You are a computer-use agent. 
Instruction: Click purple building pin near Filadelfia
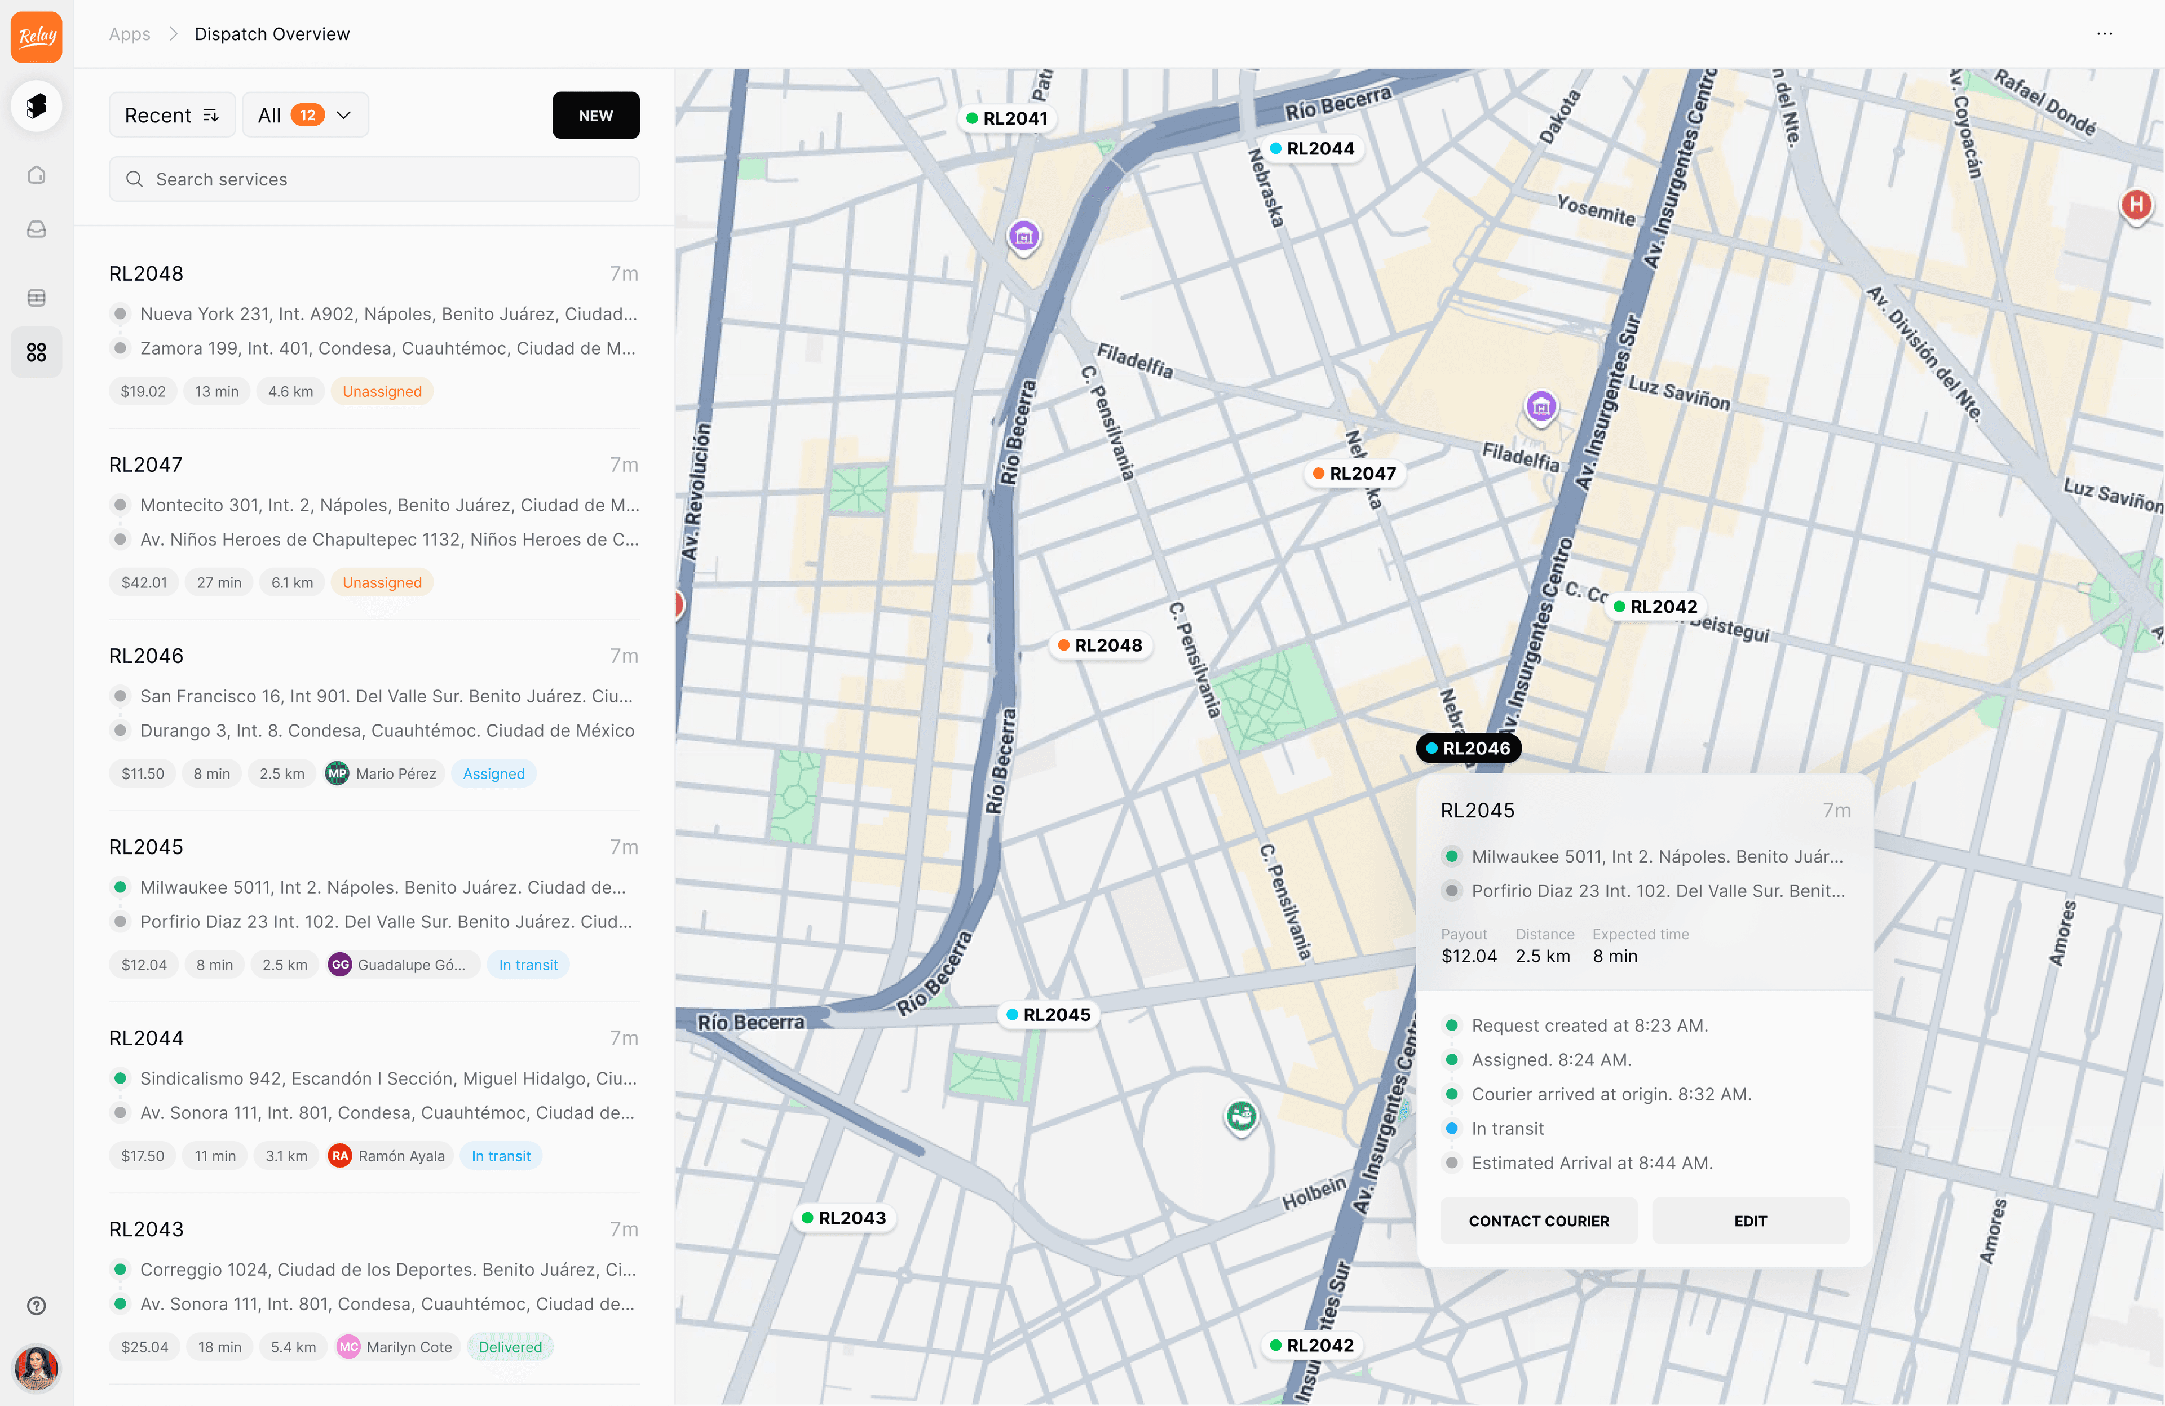point(1541,408)
